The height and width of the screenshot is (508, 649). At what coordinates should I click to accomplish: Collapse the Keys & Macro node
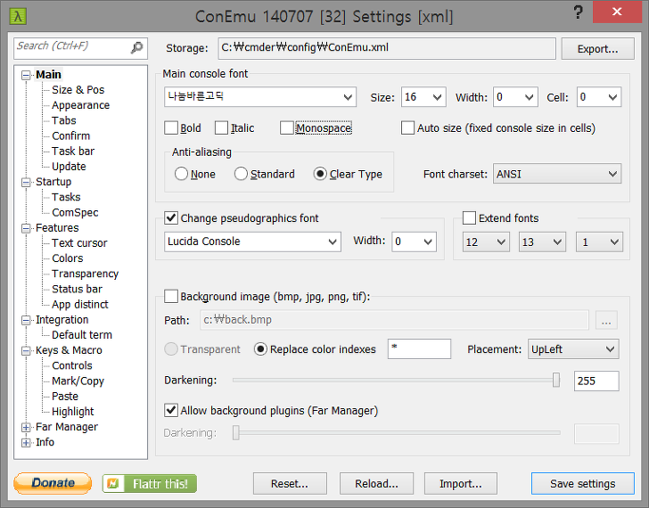click(26, 350)
